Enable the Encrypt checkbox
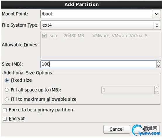This screenshot has width=162, height=138. (5, 119)
